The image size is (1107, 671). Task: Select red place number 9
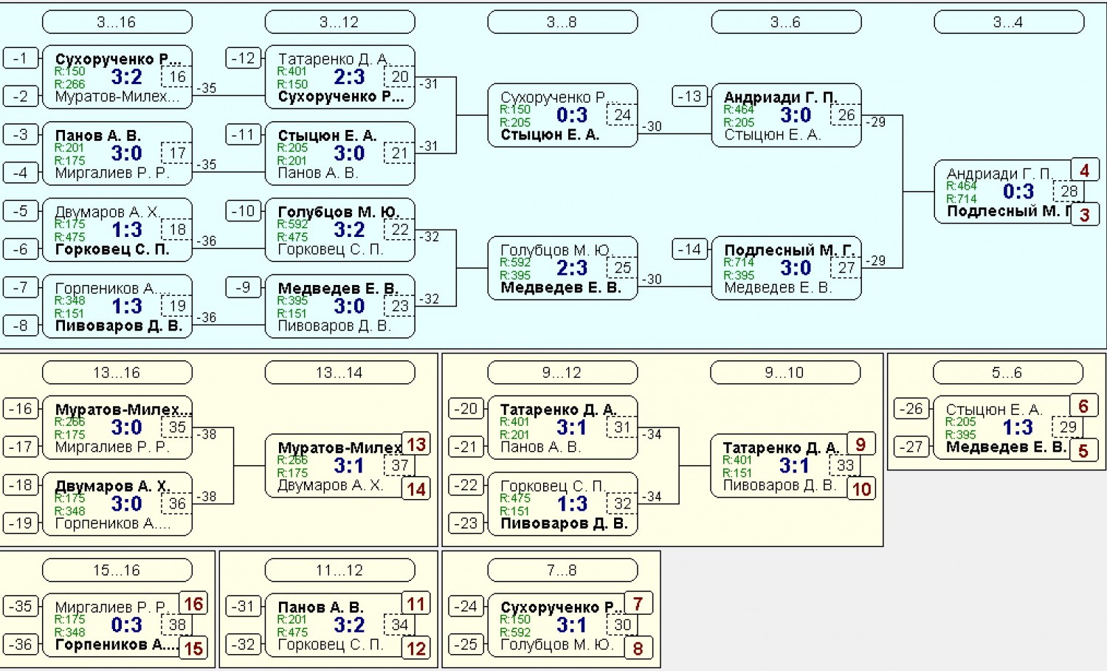[x=861, y=444]
